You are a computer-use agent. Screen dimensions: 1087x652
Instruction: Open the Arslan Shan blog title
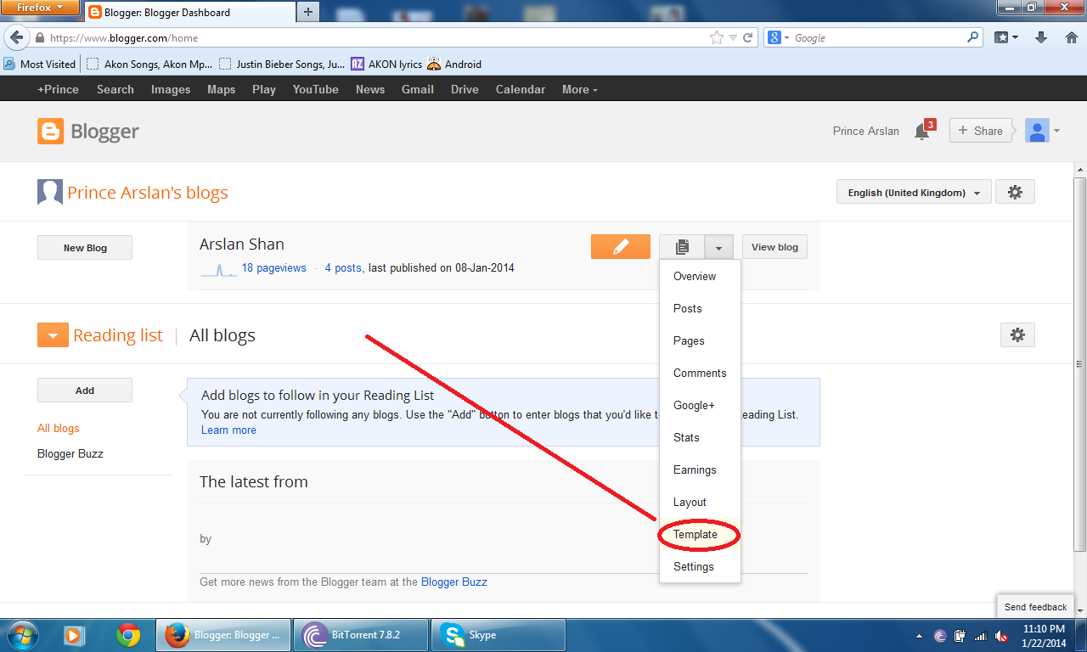(242, 244)
